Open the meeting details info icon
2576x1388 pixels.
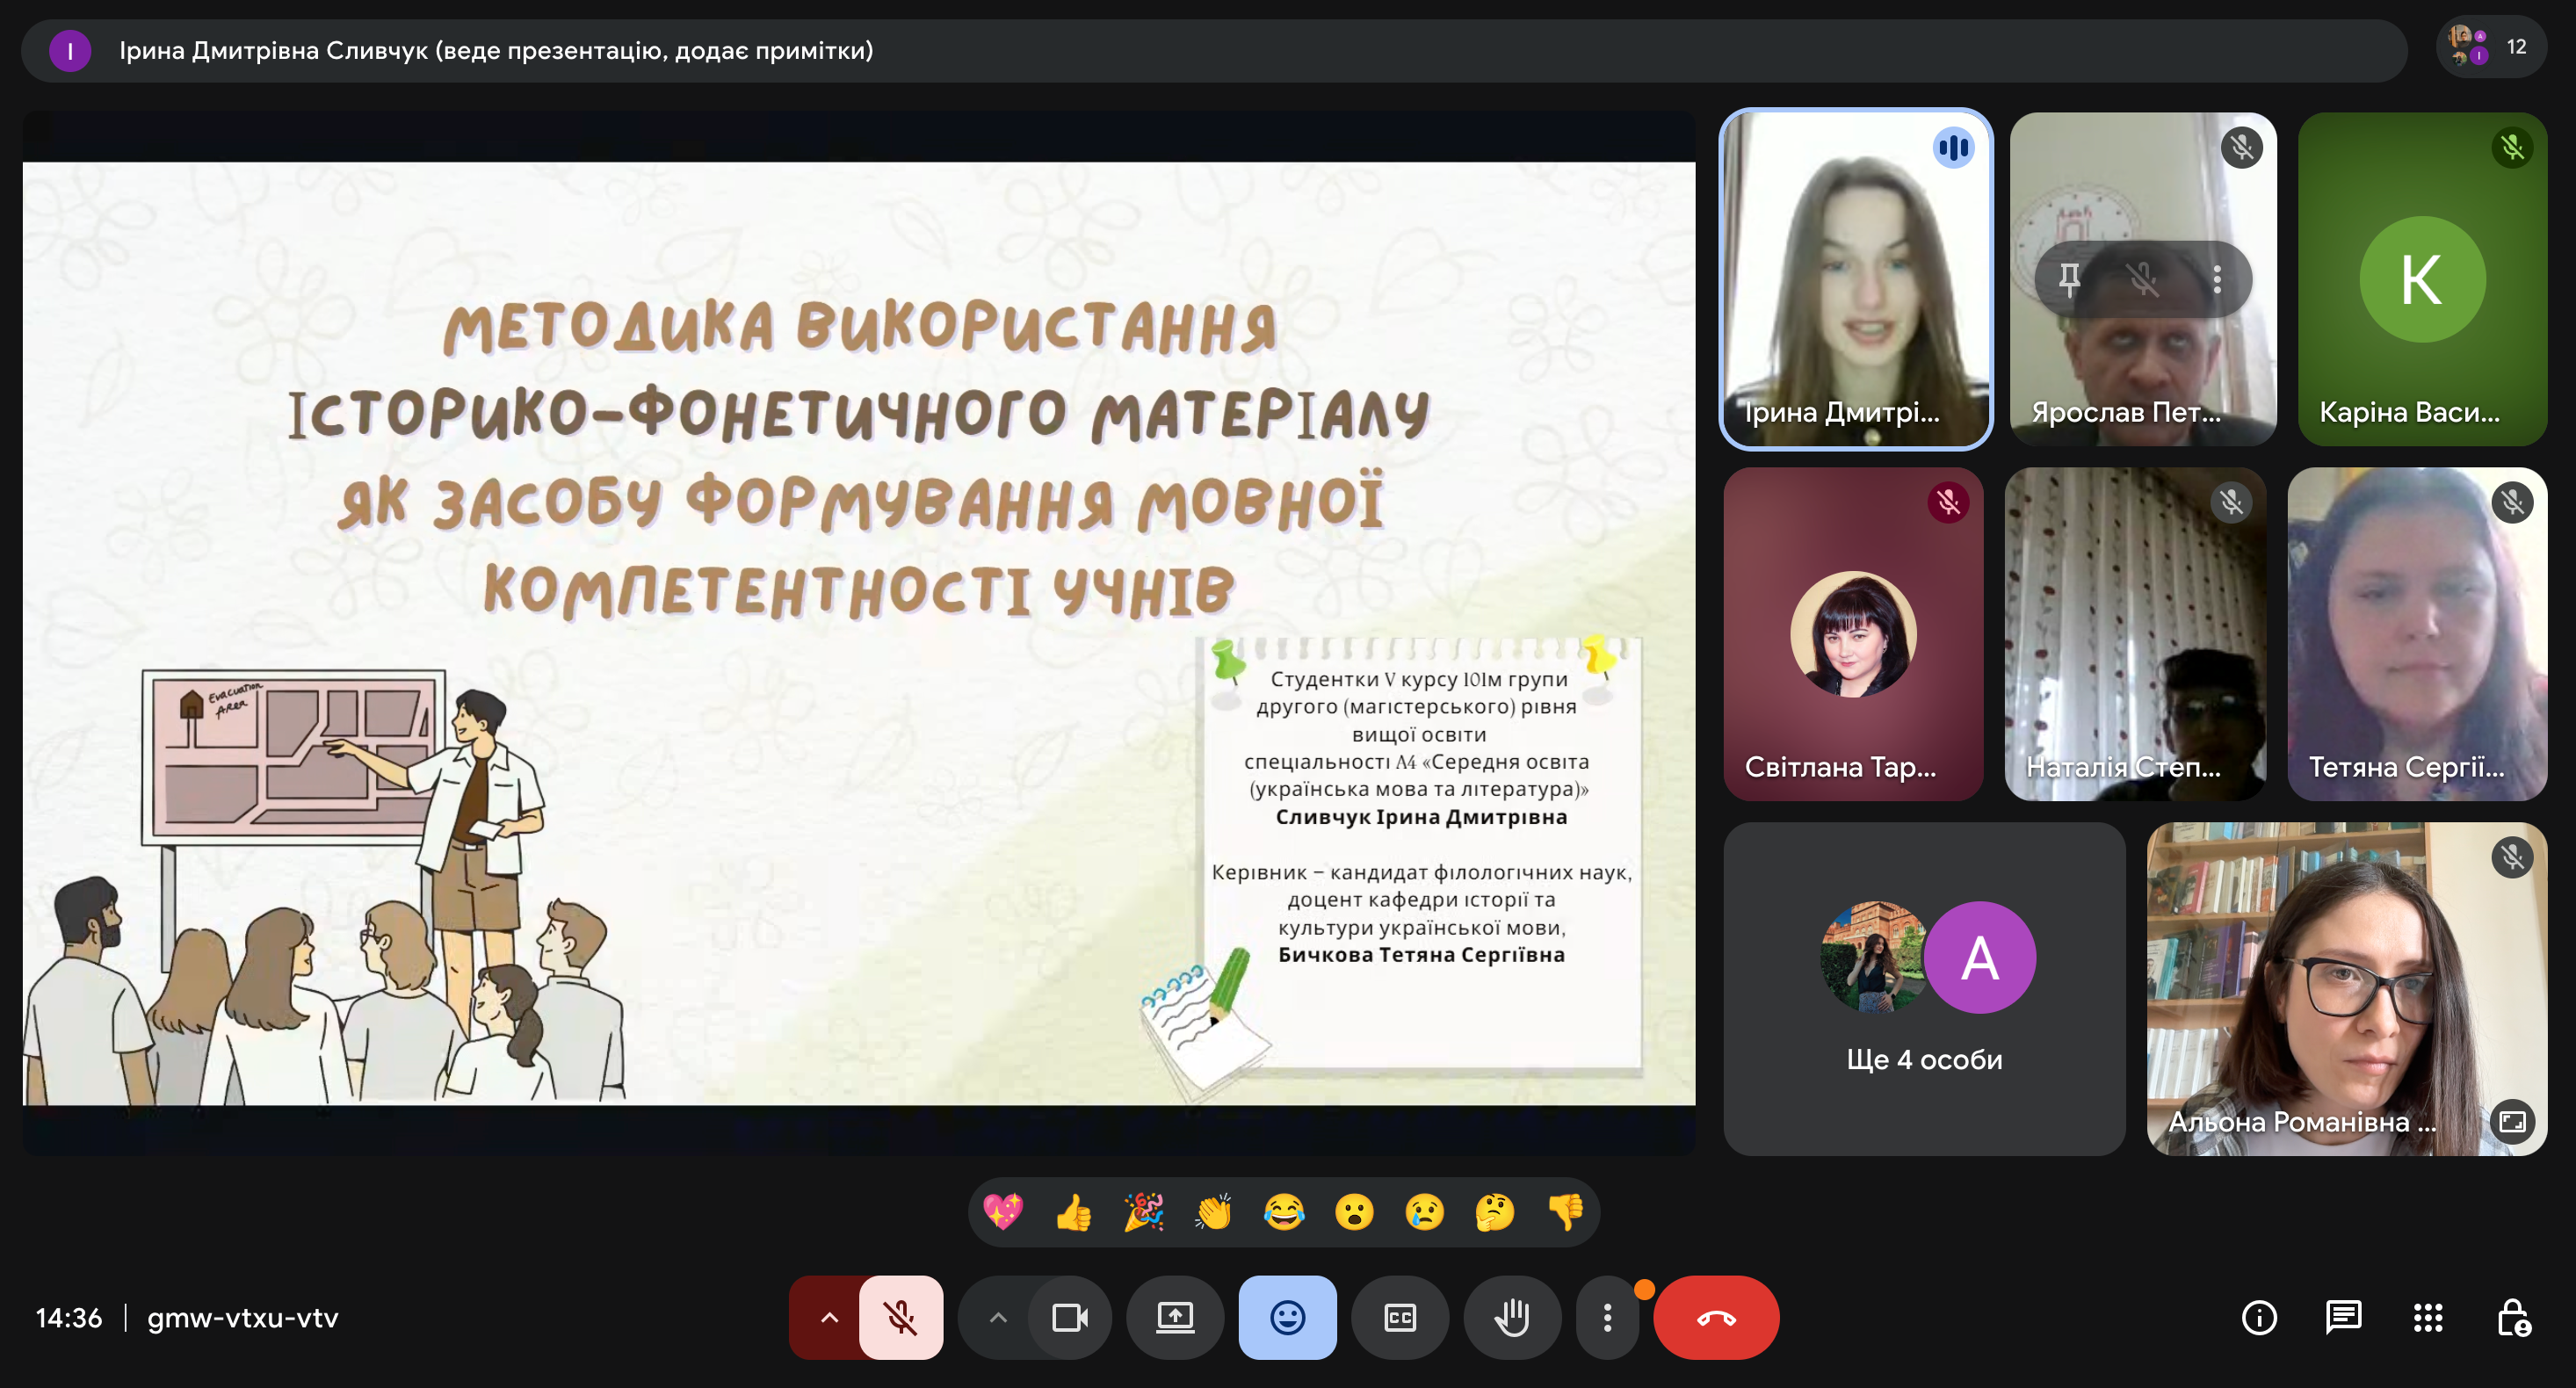coord(2259,1317)
